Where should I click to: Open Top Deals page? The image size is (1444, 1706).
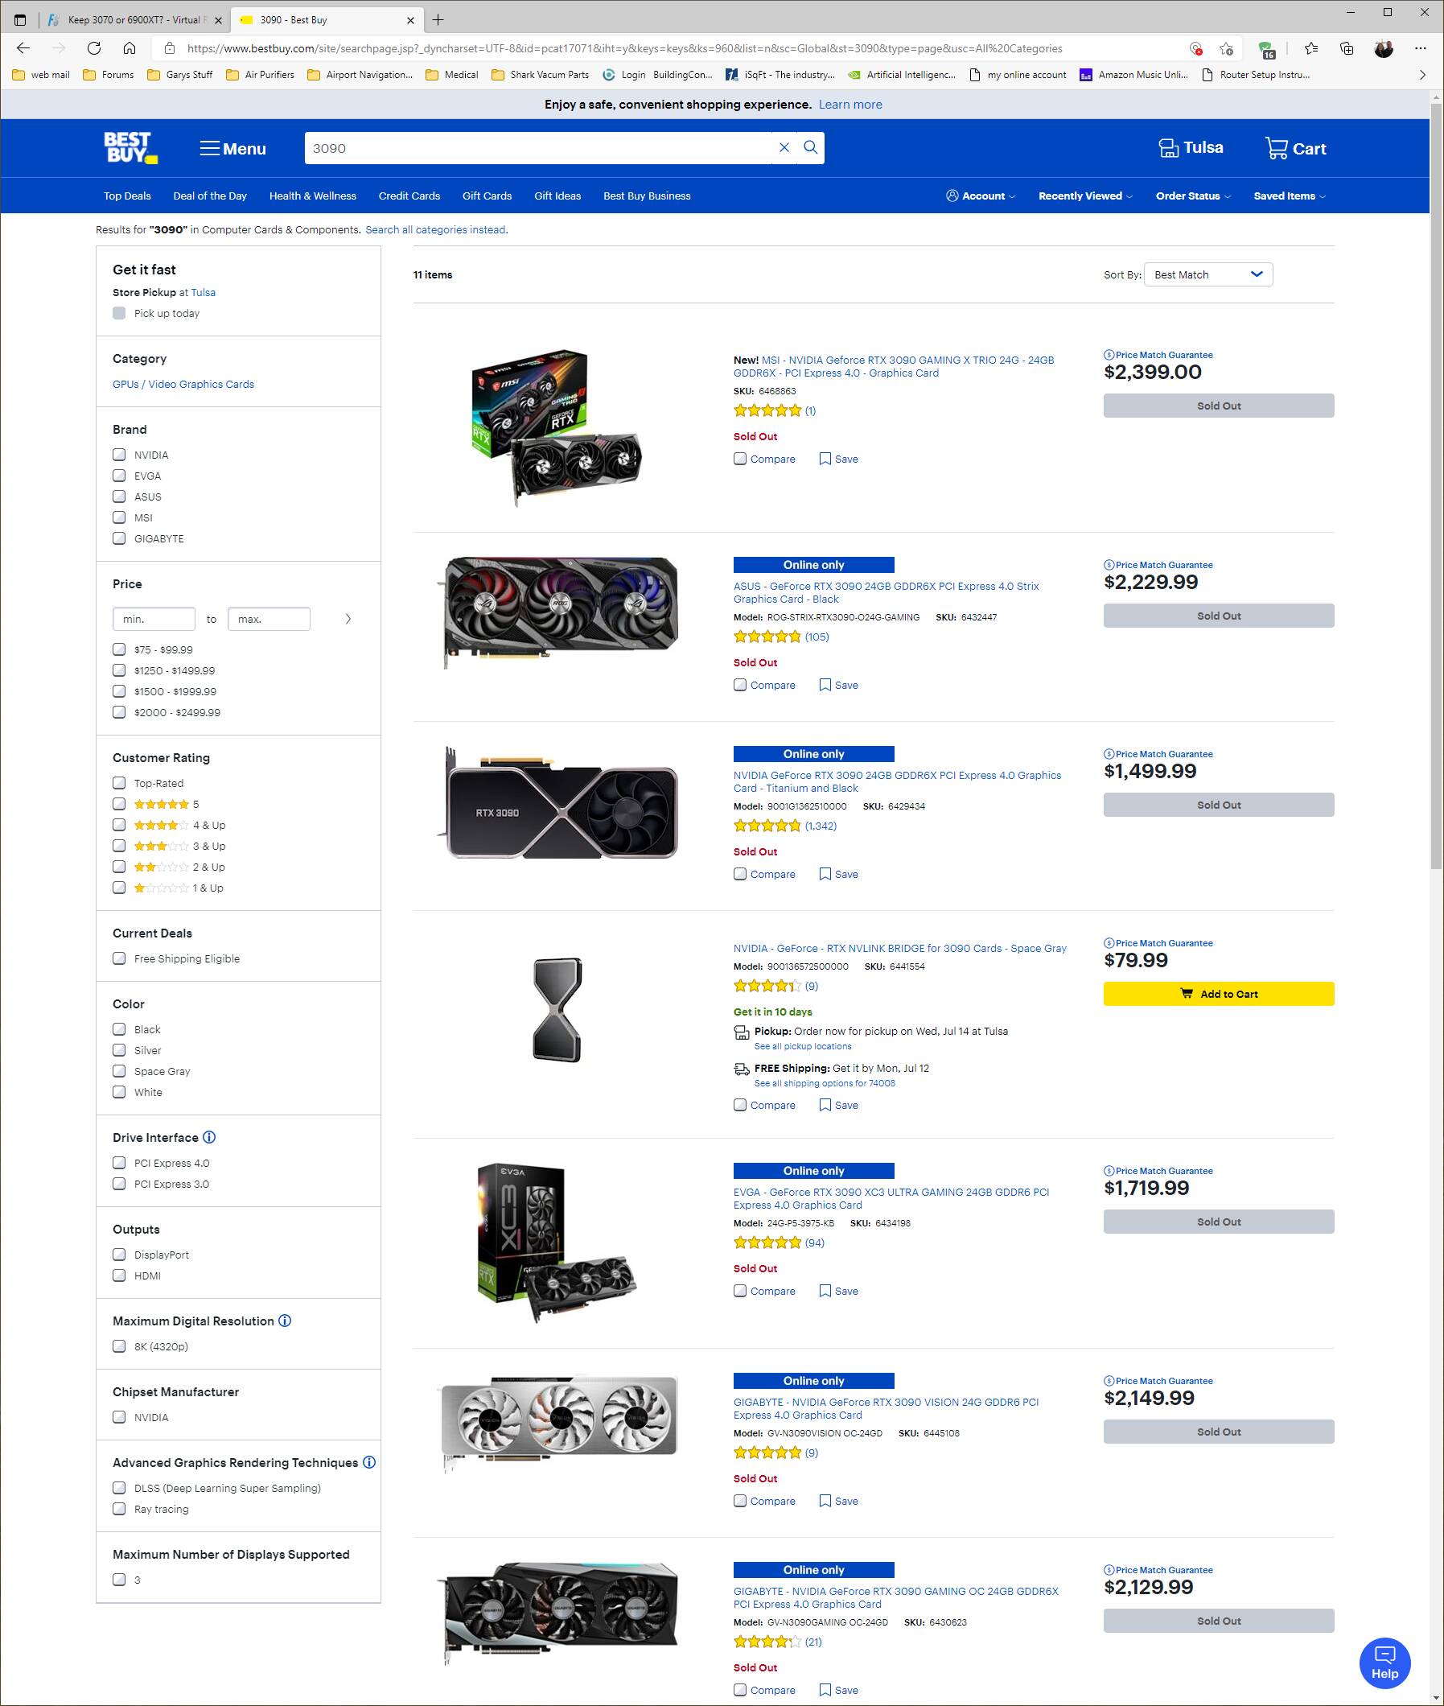coord(127,196)
